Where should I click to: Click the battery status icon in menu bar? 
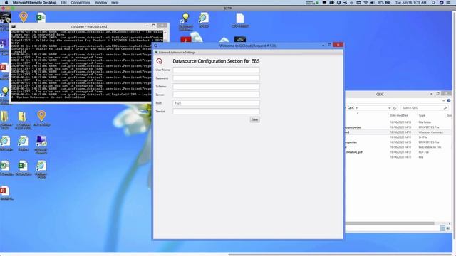click(x=388, y=3)
